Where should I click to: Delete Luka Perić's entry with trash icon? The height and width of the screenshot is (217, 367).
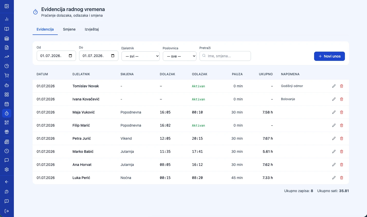click(x=342, y=178)
